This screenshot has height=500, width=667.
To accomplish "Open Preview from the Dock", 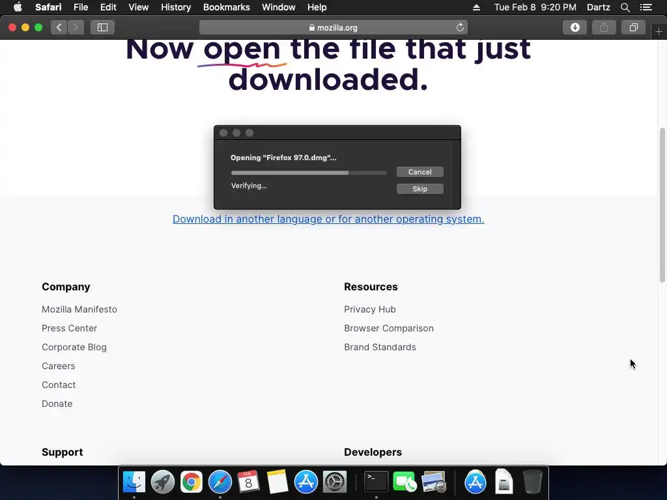I will point(433,482).
